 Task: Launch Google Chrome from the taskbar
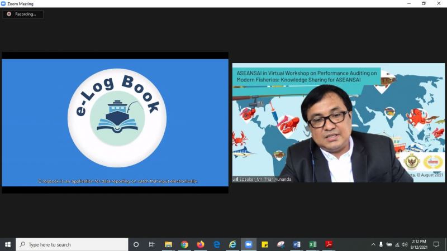pos(184,244)
